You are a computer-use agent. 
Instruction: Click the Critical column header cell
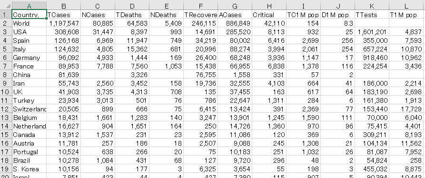pos(269,15)
